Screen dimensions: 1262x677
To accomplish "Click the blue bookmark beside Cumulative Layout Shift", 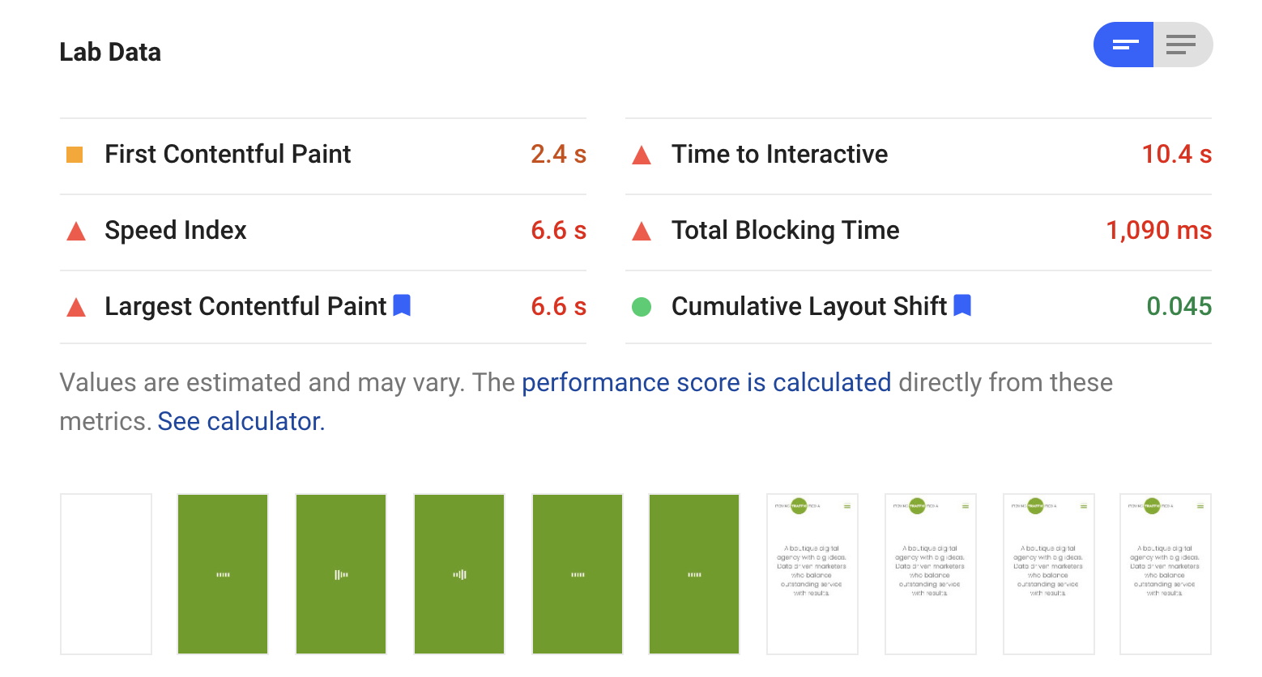I will click(962, 306).
